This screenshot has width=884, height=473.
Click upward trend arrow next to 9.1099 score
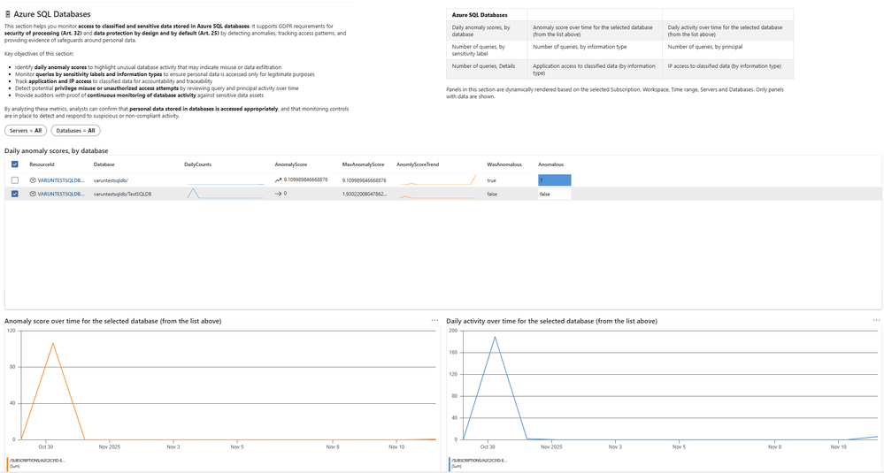click(278, 180)
